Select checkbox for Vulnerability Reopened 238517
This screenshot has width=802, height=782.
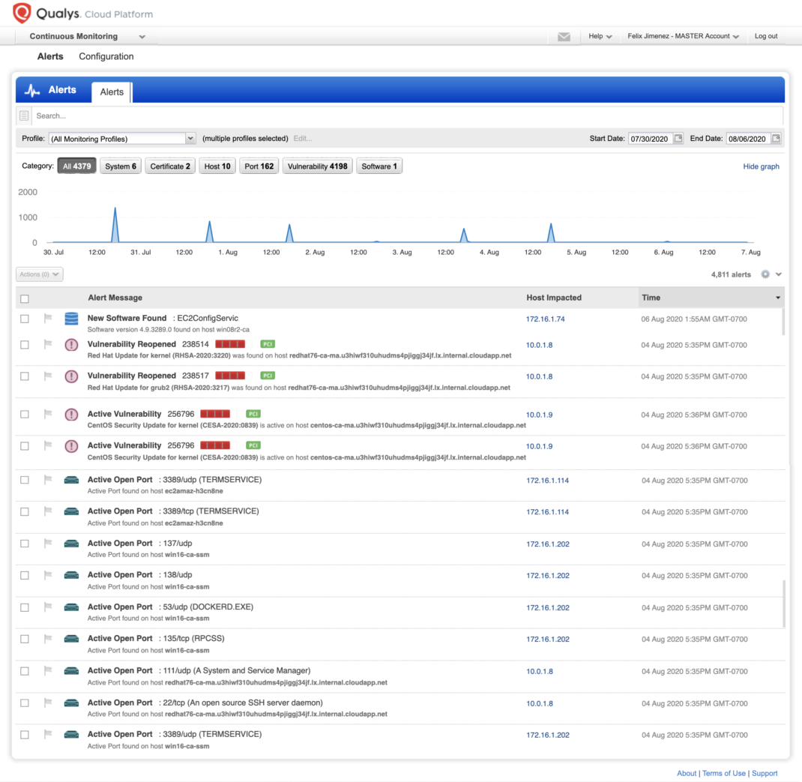click(x=25, y=376)
